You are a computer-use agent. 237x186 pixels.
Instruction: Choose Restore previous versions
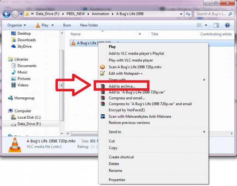[129, 122]
